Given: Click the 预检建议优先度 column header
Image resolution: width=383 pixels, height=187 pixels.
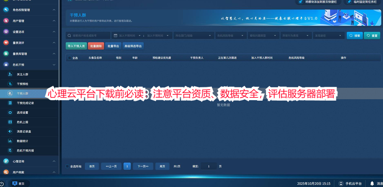Looking at the screenshot, I should click(162, 58).
